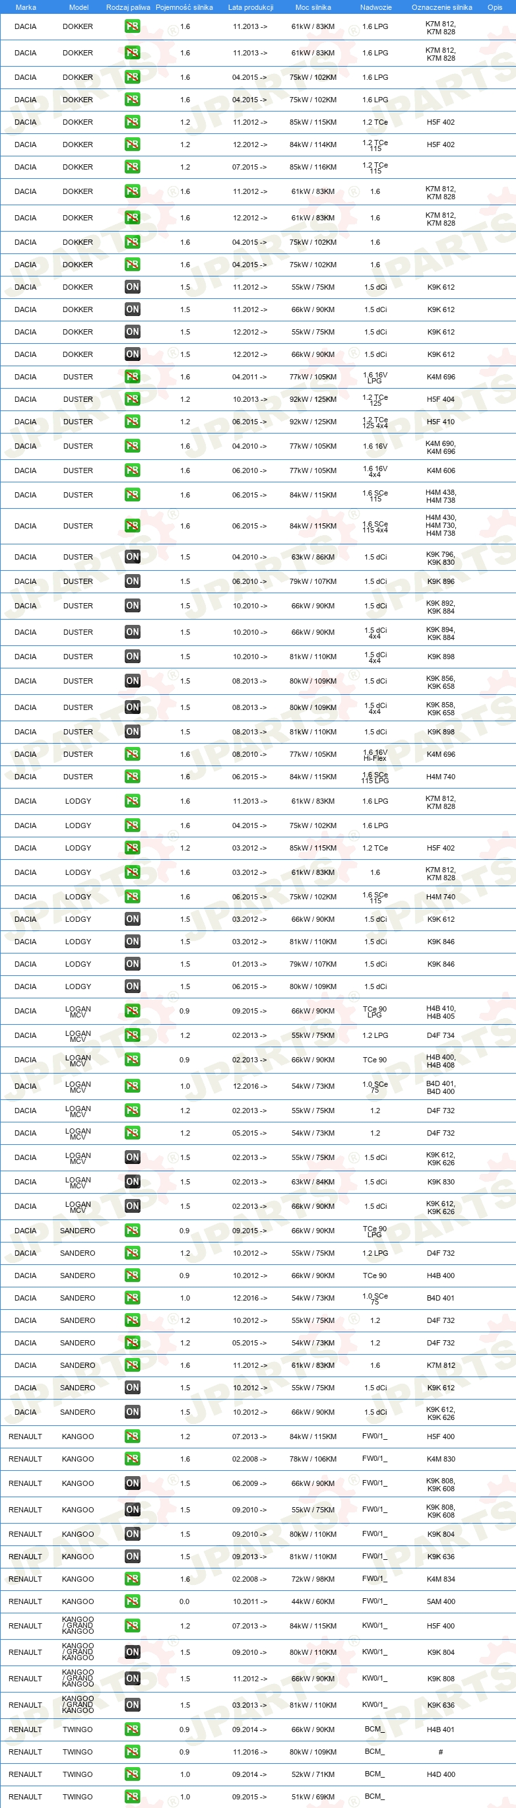This screenshot has width=516, height=1808.
Task: Click the PB fuel icon in the Kangoo K4M 830 row
Action: tap(132, 1459)
